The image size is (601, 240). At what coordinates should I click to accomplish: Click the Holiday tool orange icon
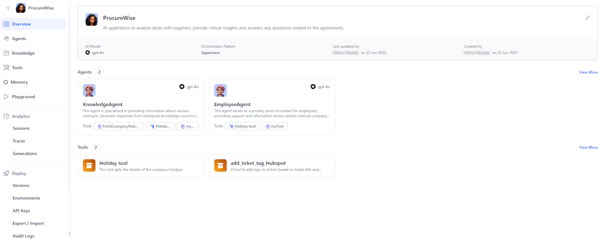(89, 165)
